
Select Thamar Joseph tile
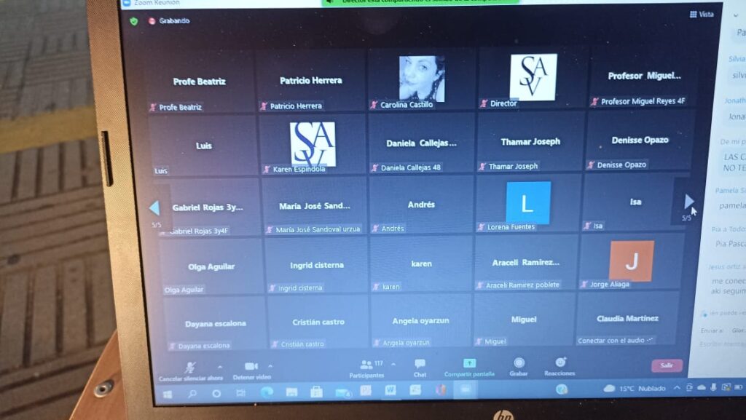530,142
